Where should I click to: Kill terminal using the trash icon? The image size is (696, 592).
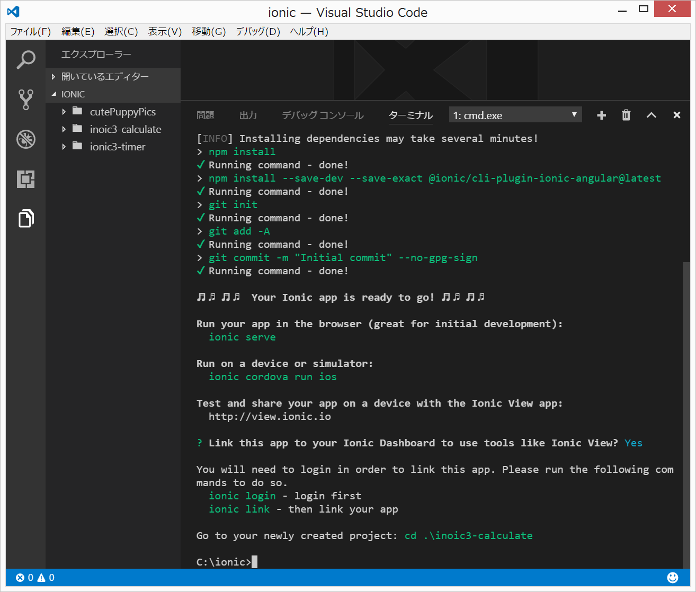click(x=626, y=115)
